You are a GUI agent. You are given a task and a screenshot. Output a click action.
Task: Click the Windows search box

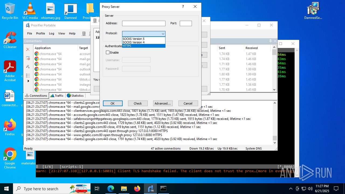click(52, 189)
